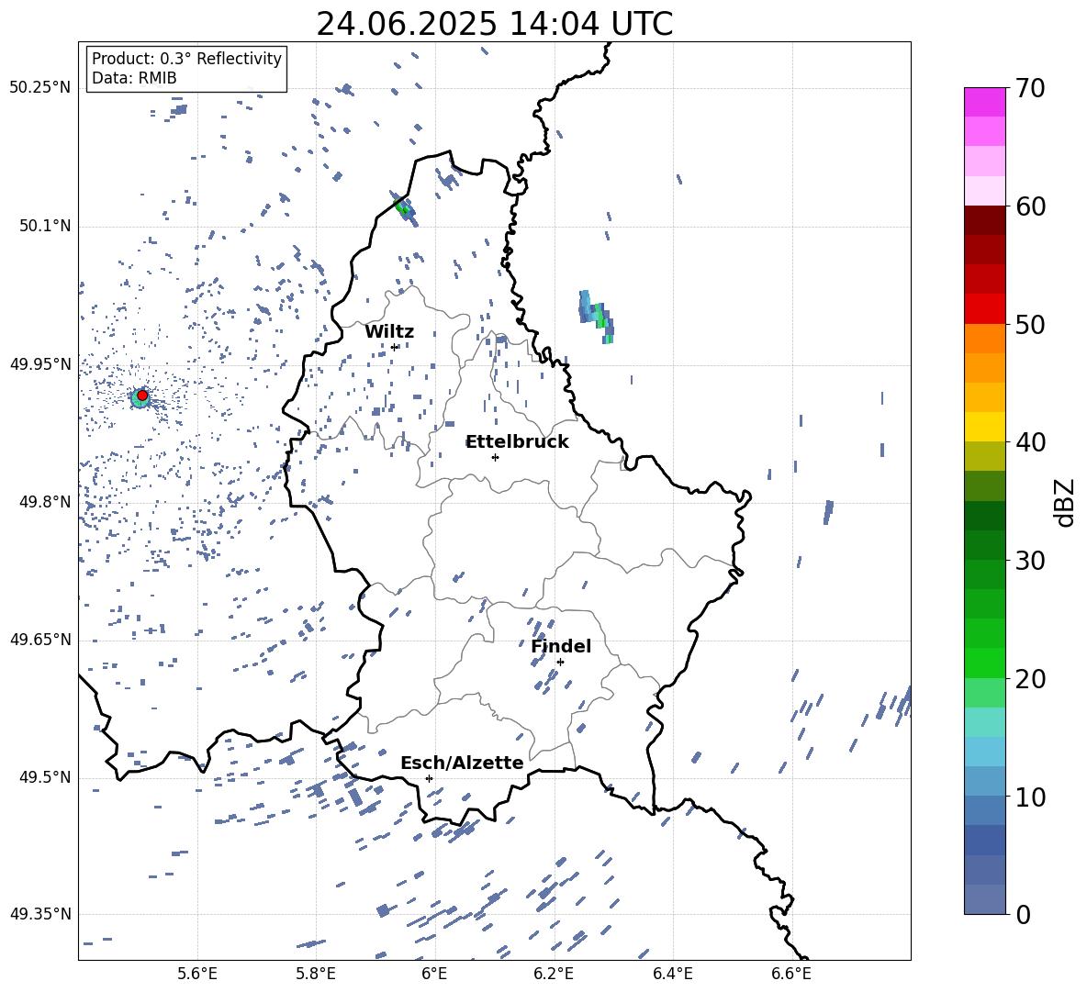
Task: Click the green-cyan echo cell east of Luxembourg
Action: pos(596,316)
